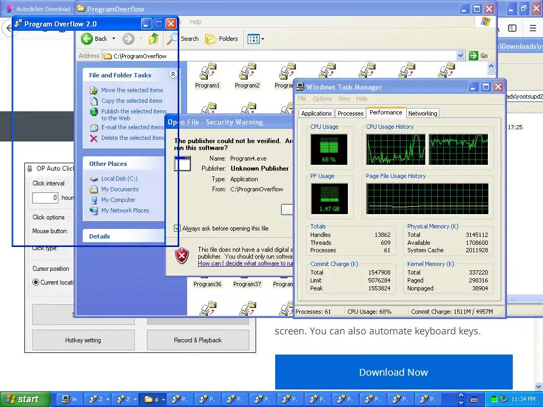Viewport: 543px width, 407px height.
Task: Click the Task Manager title bar icon
Action: click(x=300, y=87)
